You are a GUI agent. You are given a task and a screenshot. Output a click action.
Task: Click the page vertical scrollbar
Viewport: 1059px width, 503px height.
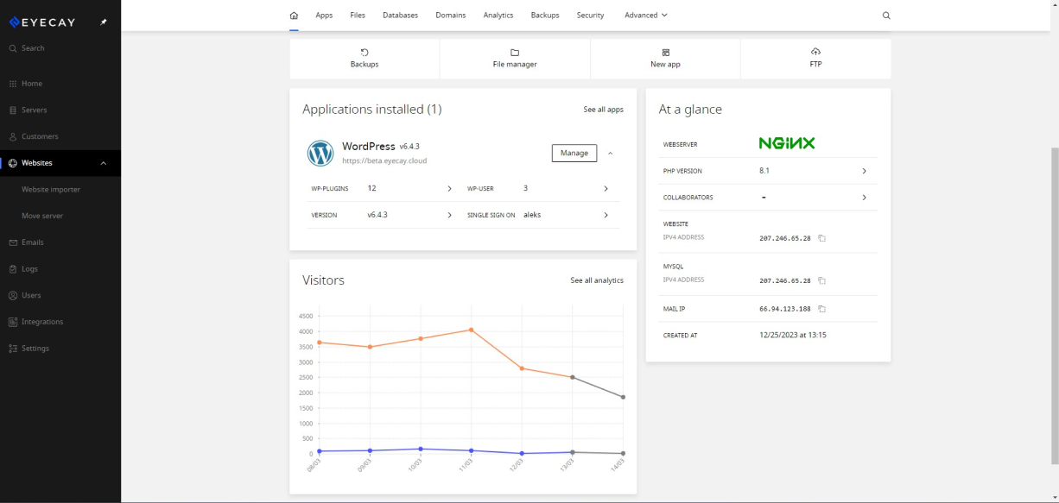1054,306
